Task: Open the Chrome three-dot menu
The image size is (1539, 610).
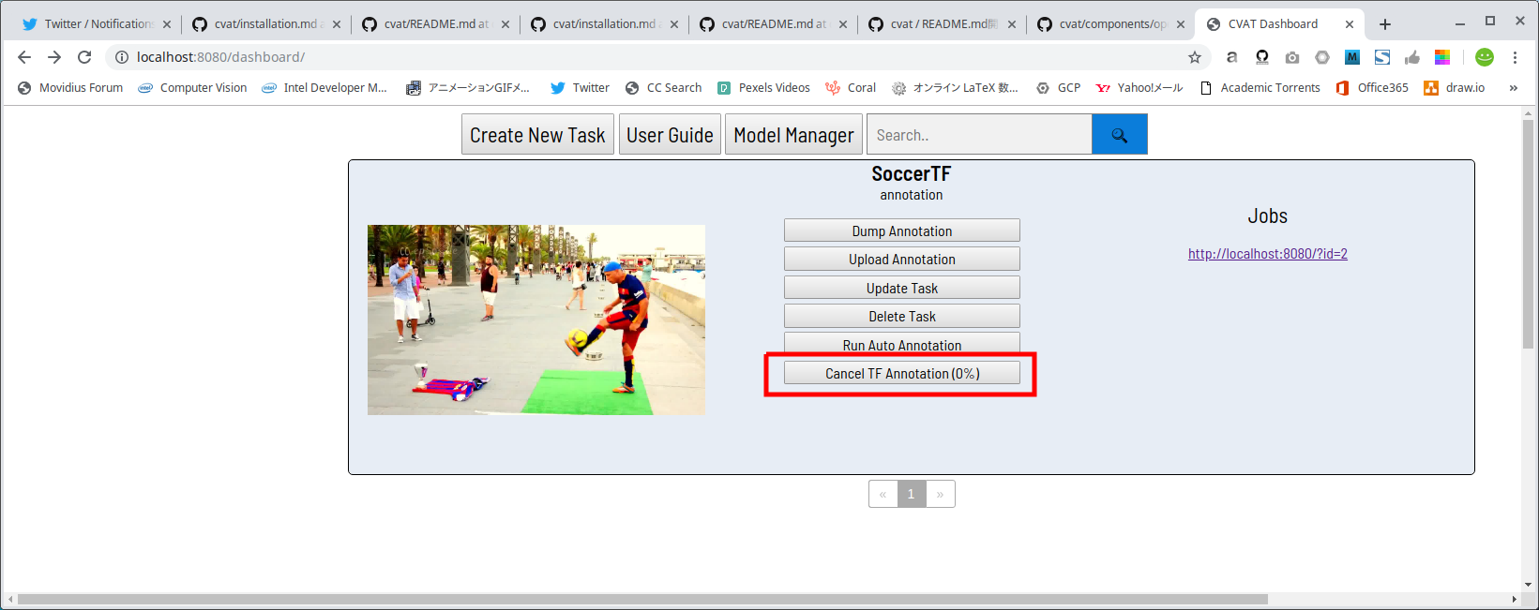Action: (x=1515, y=57)
